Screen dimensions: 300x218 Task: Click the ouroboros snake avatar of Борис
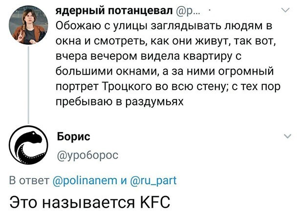[29, 146]
